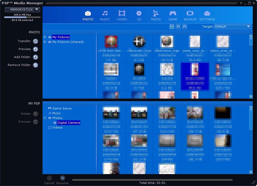Screen dimensions: 257x186
Task: Expand the My Pictures tree node
Action: [x=45, y=37]
